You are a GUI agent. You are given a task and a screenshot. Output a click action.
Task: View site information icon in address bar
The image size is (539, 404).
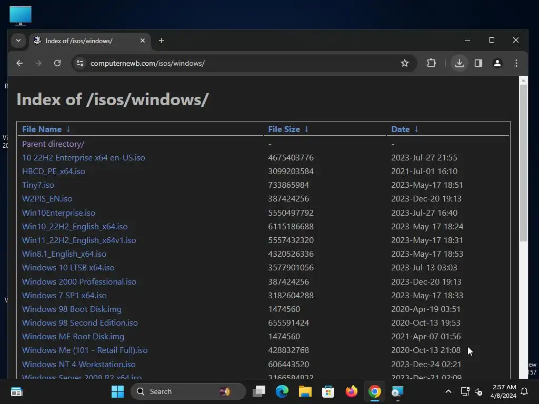(x=80, y=63)
